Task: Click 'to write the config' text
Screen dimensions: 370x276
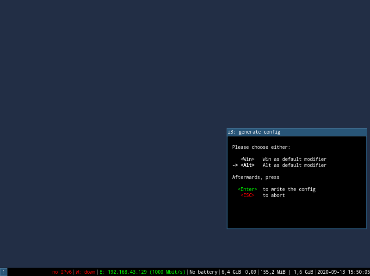Action: tap(289, 189)
